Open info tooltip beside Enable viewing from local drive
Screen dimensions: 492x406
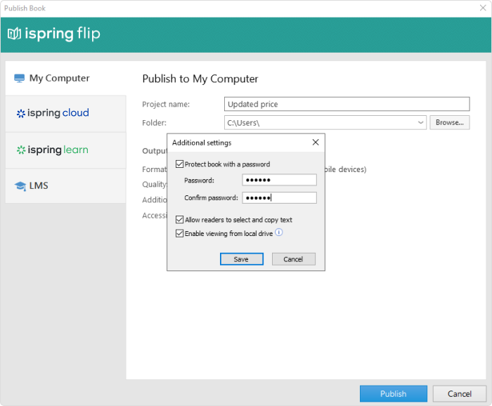(278, 233)
